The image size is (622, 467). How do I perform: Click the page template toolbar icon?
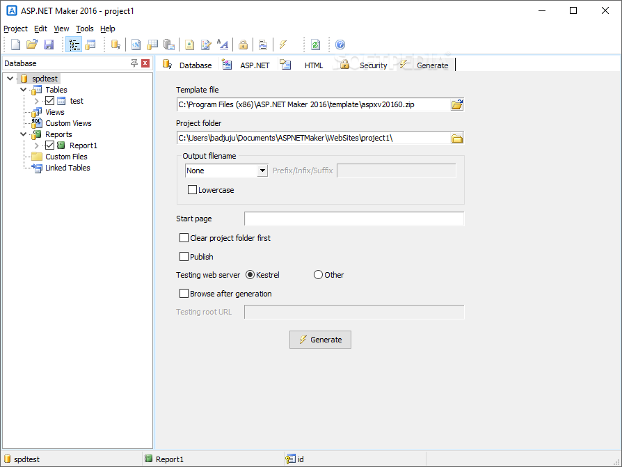(x=190, y=45)
